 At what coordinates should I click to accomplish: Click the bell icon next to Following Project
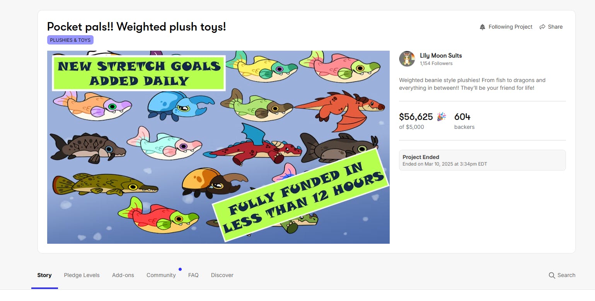[x=482, y=27]
